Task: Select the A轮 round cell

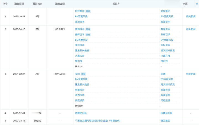Action: [x=37, y=74]
